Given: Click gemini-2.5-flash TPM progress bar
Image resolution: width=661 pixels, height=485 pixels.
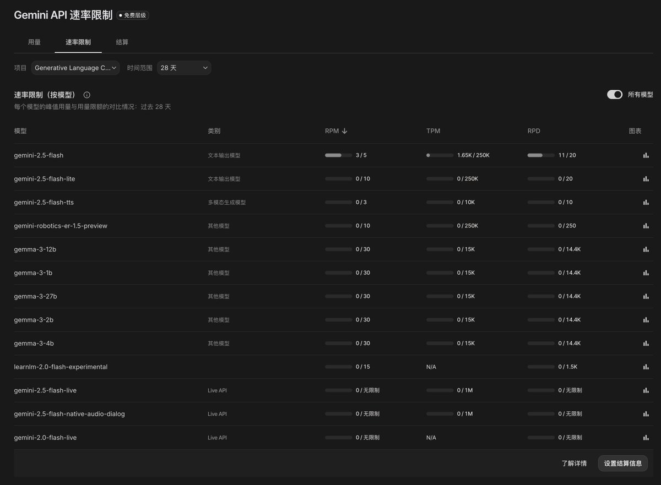Looking at the screenshot, I should [x=440, y=155].
